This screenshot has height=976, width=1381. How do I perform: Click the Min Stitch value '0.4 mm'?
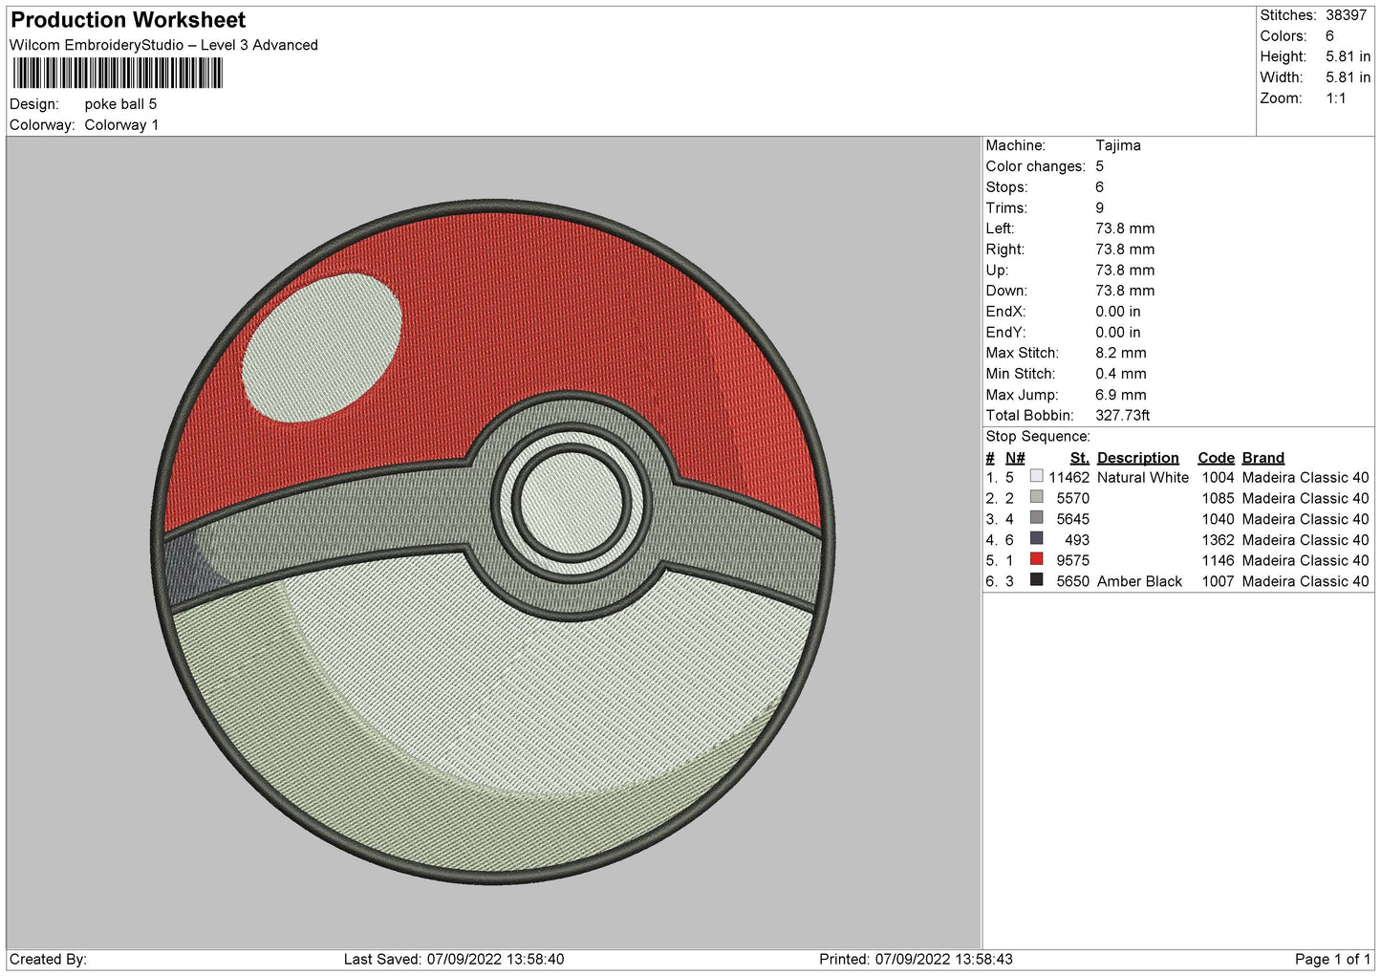click(x=1121, y=374)
